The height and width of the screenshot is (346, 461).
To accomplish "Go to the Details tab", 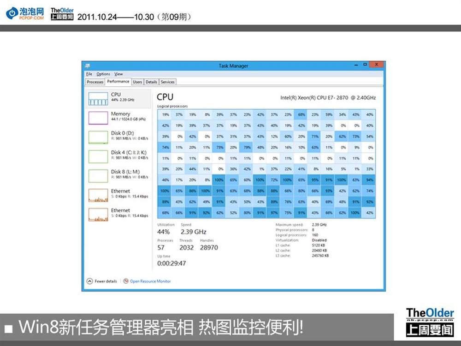I will tap(151, 82).
